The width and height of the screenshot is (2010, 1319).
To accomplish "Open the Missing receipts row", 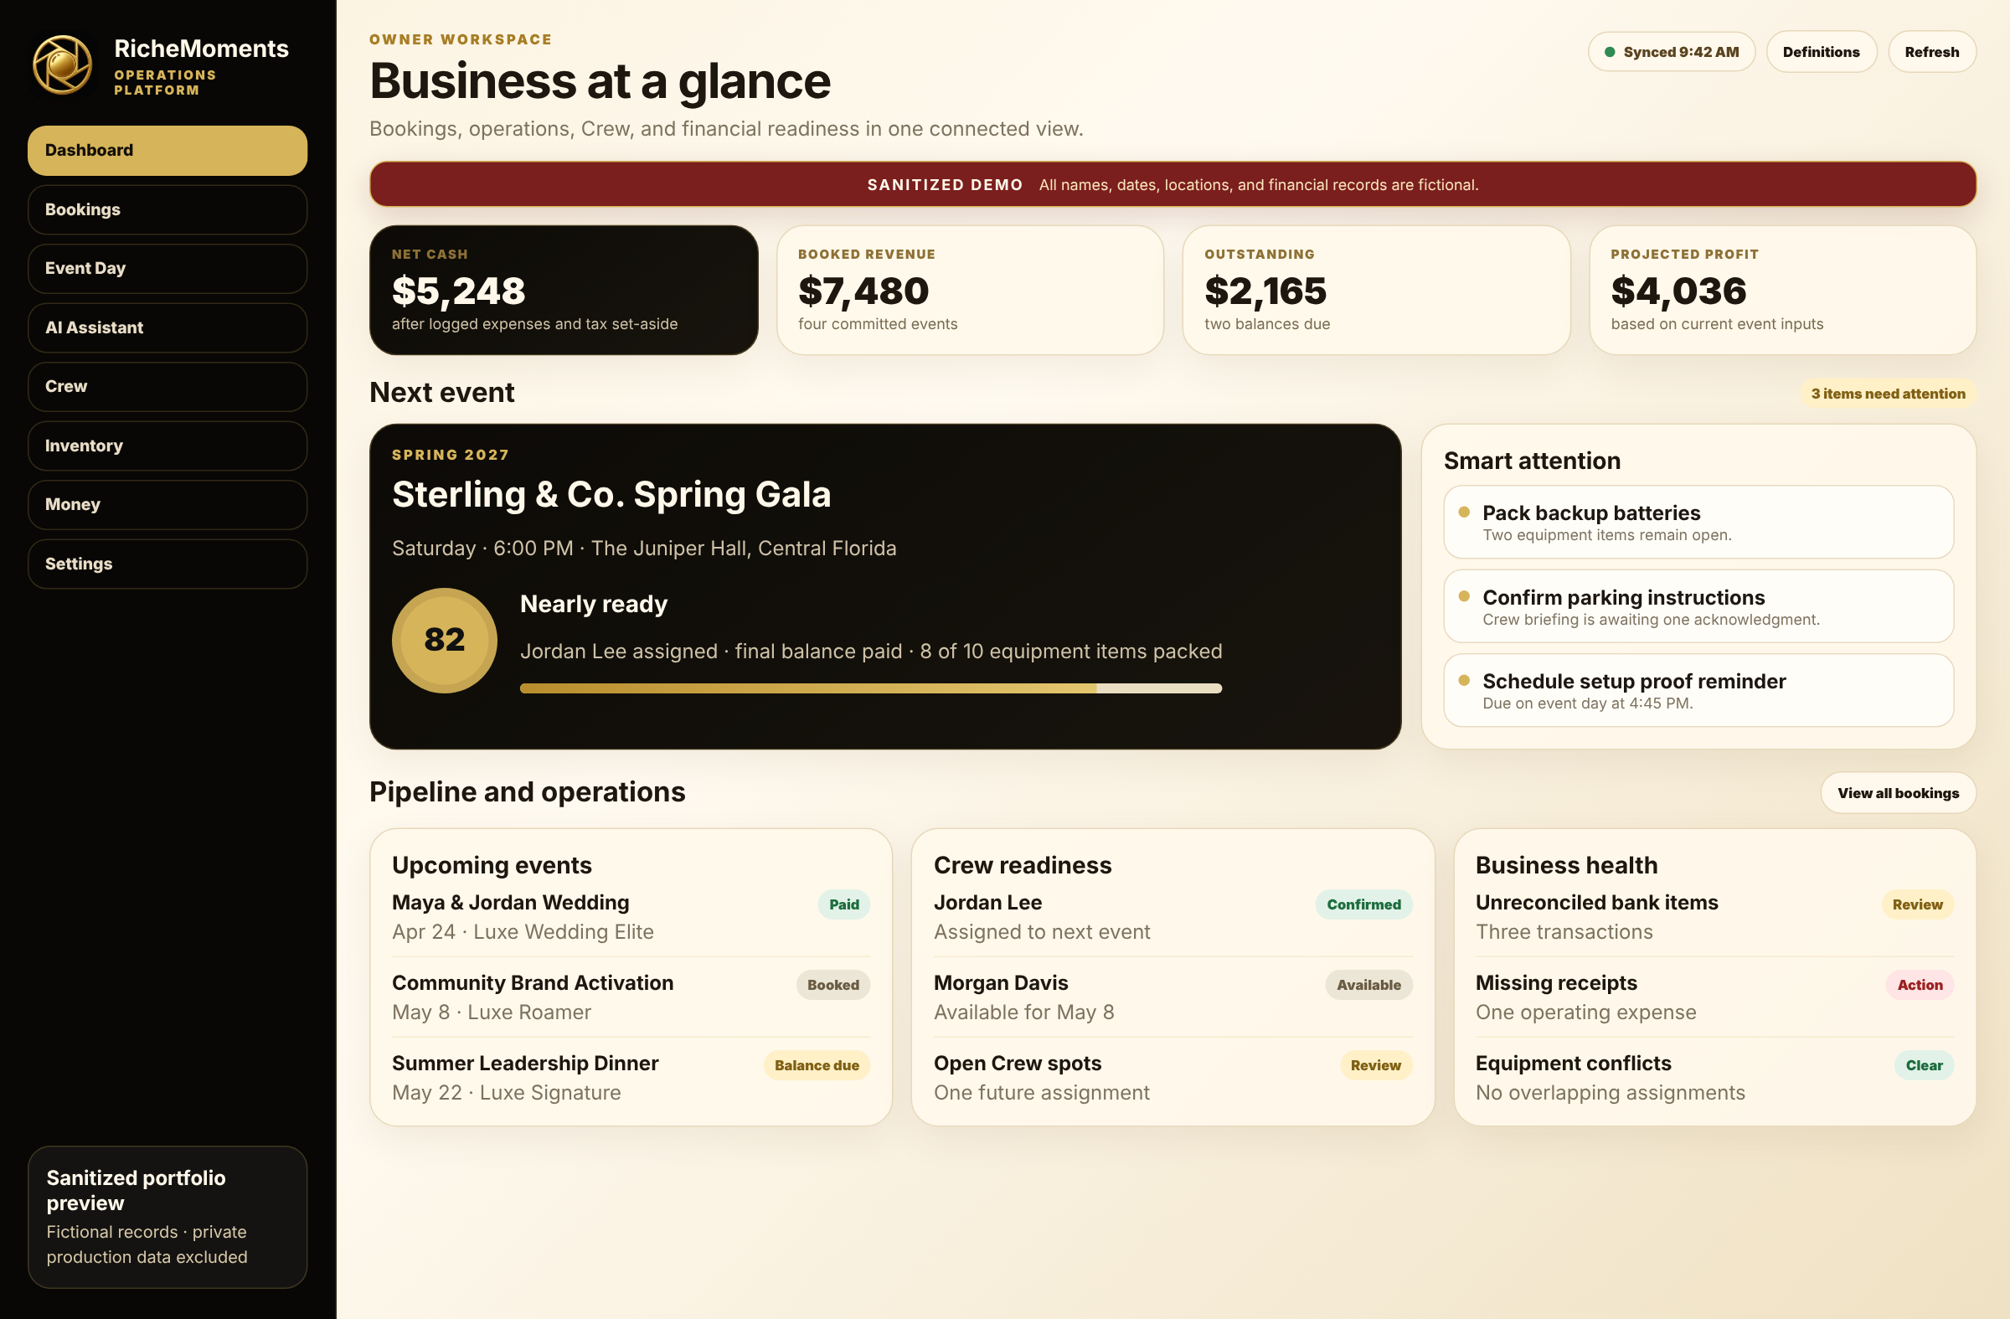I will coord(1714,997).
